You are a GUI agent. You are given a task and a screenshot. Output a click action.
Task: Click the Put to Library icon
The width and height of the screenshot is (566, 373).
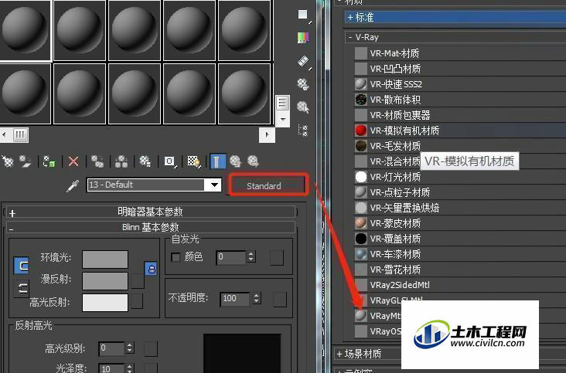[x=145, y=161]
